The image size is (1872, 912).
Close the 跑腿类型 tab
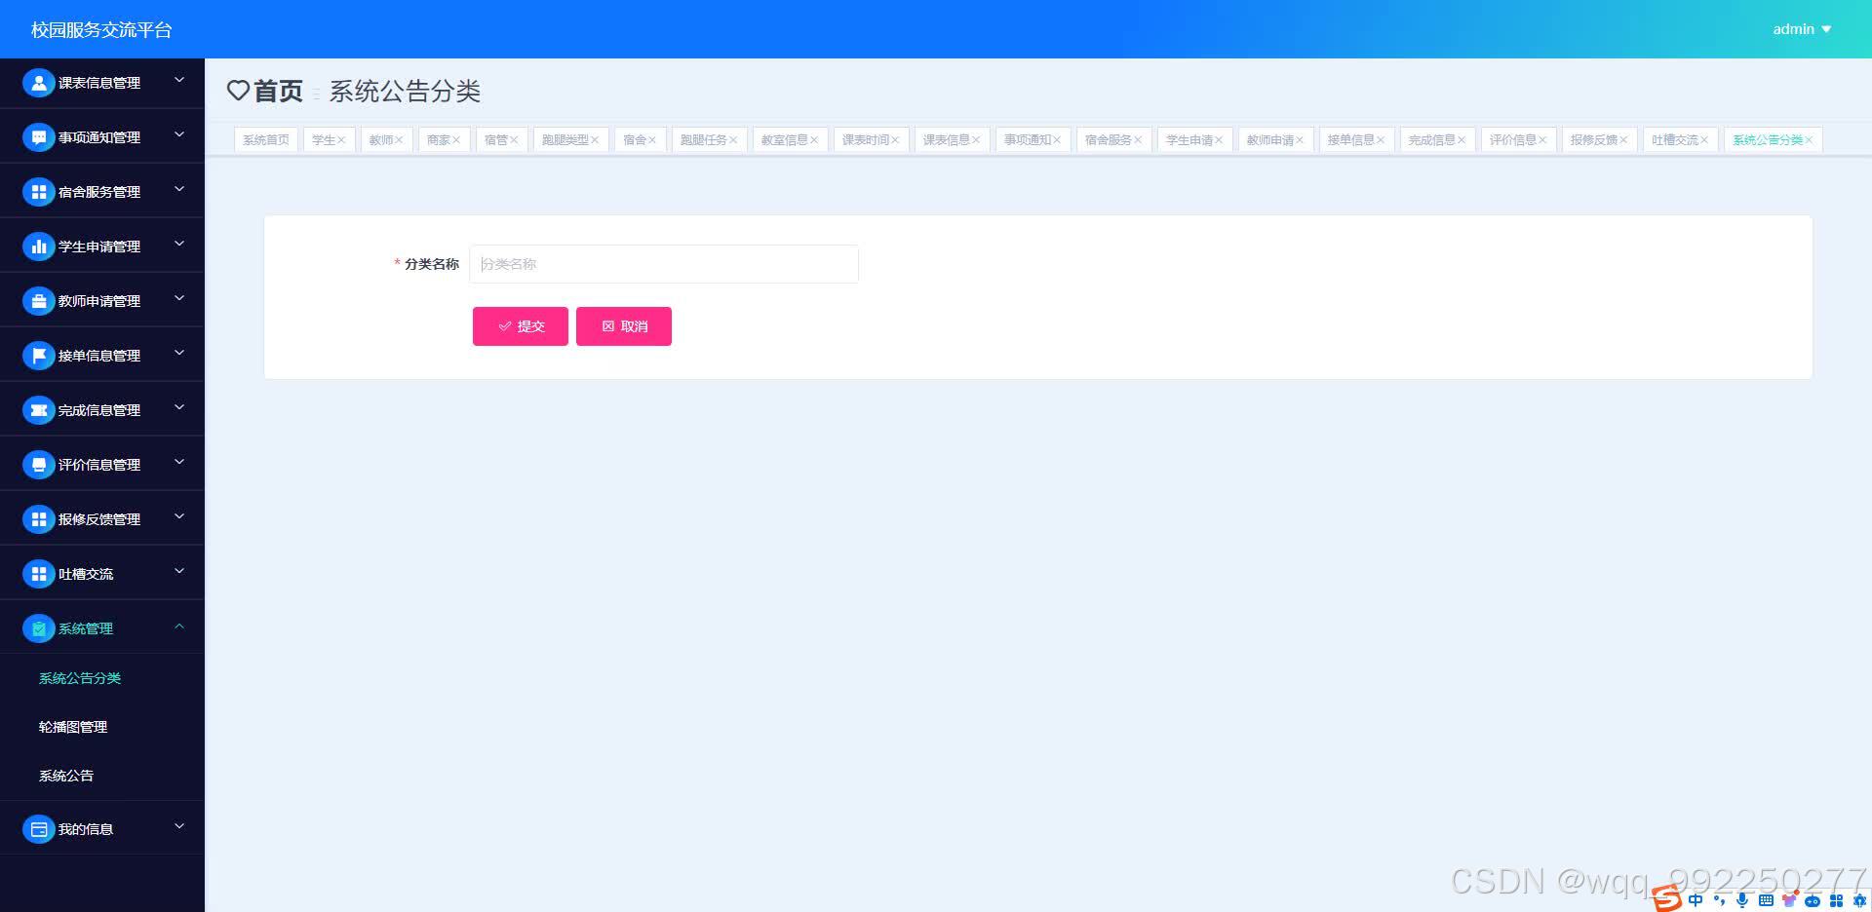pyautogui.click(x=595, y=140)
